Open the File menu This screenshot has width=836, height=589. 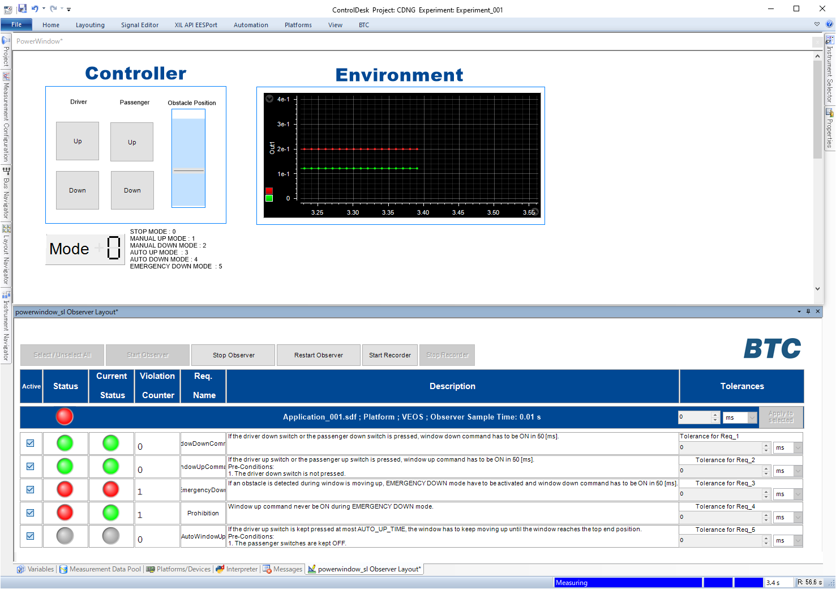(x=16, y=24)
